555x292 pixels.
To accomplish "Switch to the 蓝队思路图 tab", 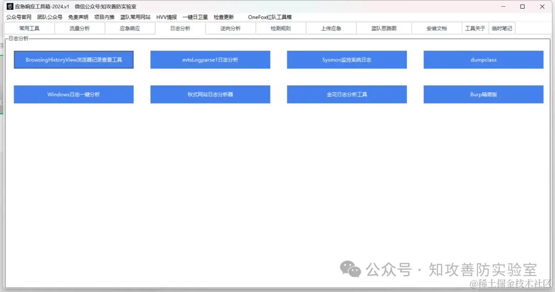I will 384,28.
